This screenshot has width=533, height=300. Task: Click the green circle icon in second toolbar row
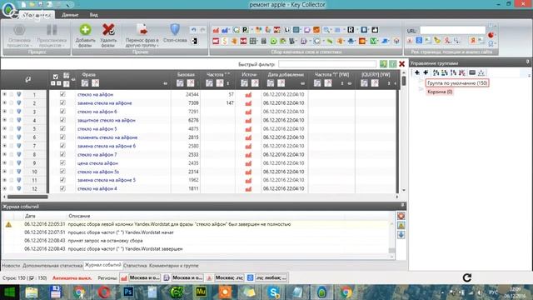coord(273,41)
